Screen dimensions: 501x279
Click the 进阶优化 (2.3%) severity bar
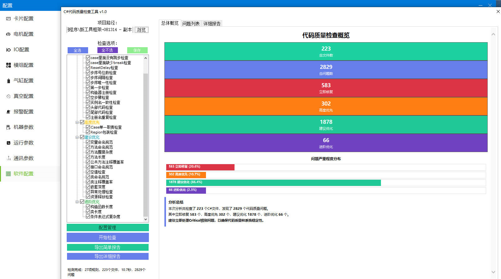186,190
